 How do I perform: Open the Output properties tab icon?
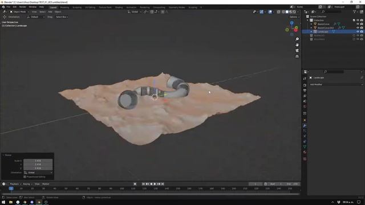pyautogui.click(x=305, y=91)
